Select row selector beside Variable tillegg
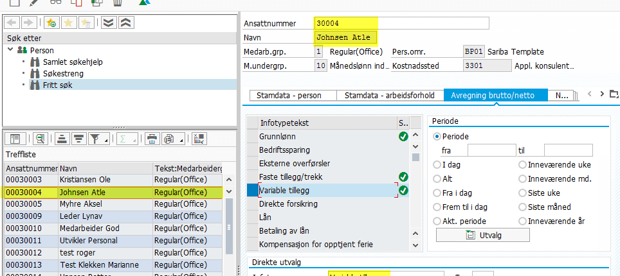 pyautogui.click(x=252, y=191)
